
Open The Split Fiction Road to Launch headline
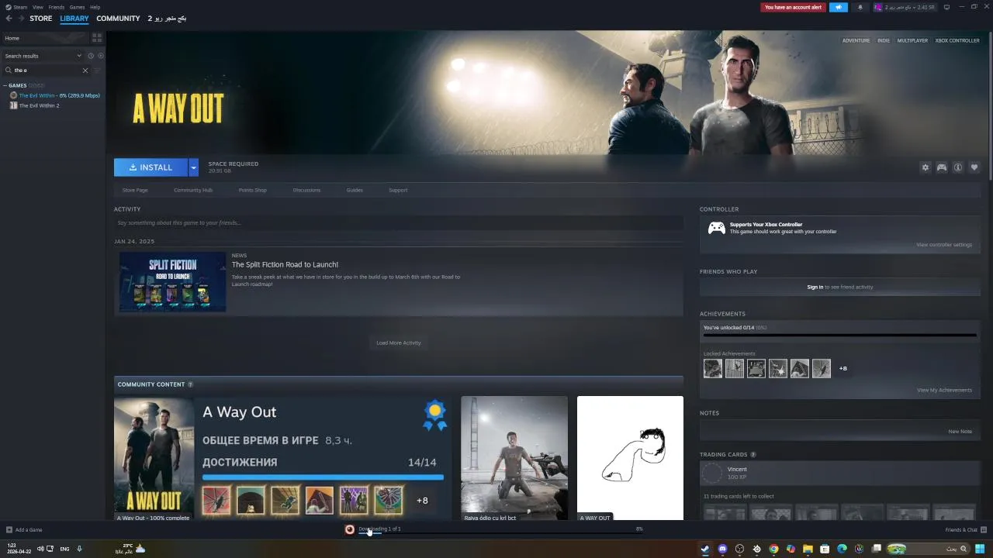pos(285,264)
